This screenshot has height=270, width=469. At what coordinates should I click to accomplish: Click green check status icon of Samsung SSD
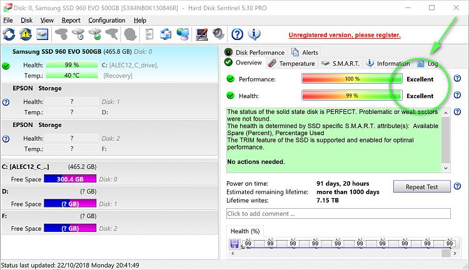pos(6,66)
